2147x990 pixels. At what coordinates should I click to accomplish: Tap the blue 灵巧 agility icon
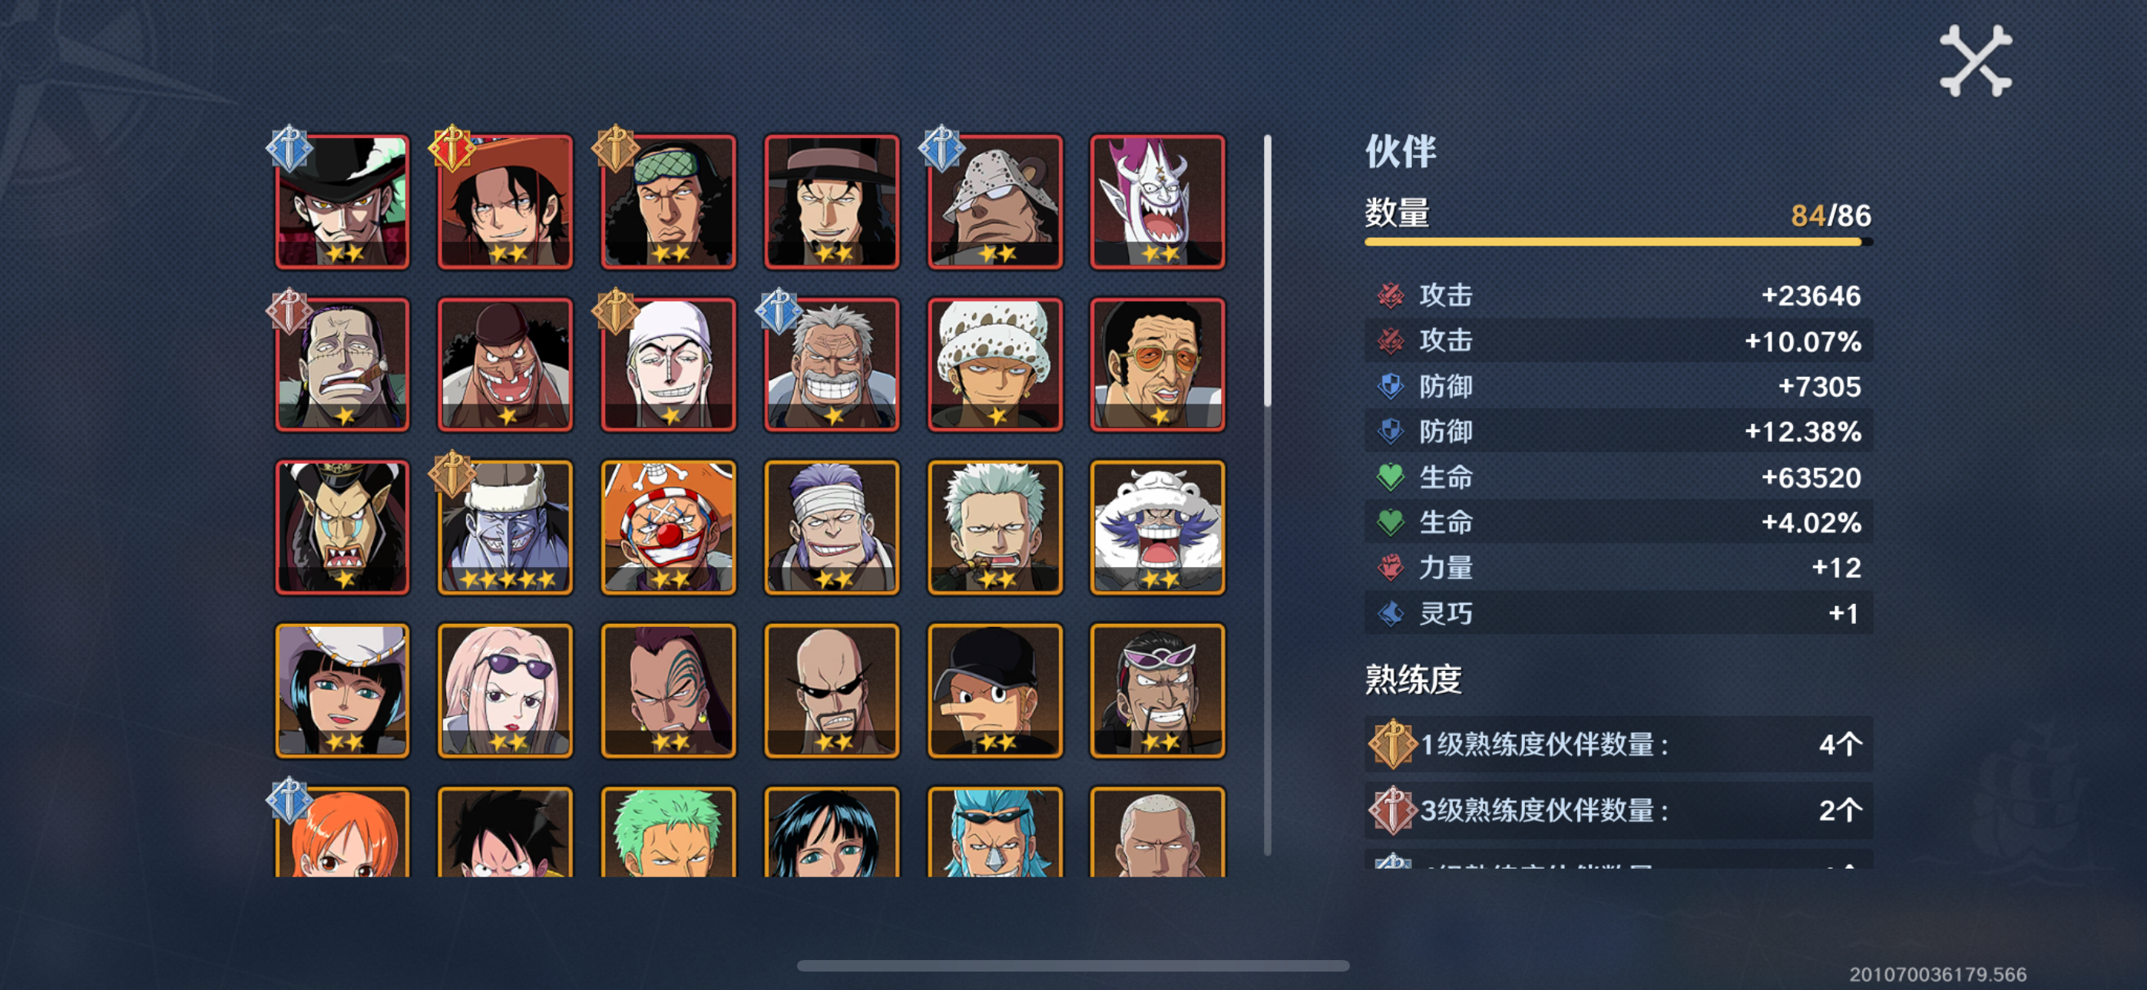(1389, 613)
